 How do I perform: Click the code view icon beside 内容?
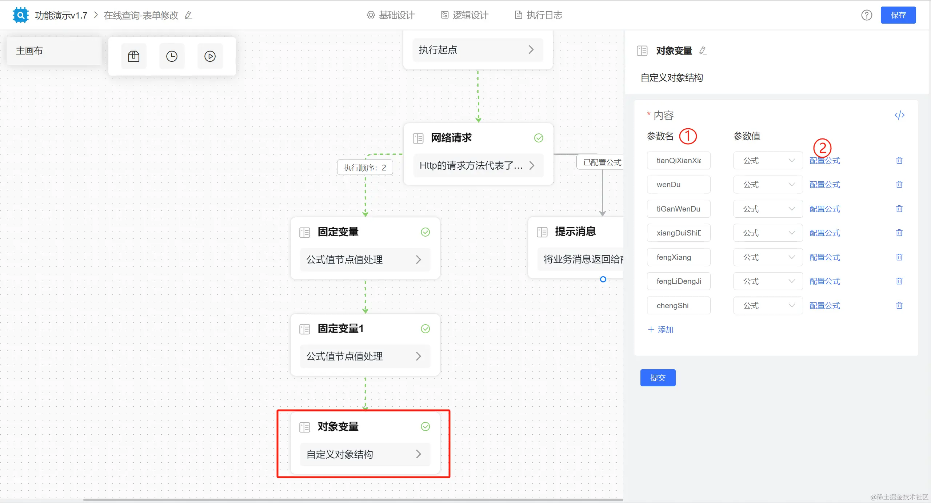pos(899,115)
